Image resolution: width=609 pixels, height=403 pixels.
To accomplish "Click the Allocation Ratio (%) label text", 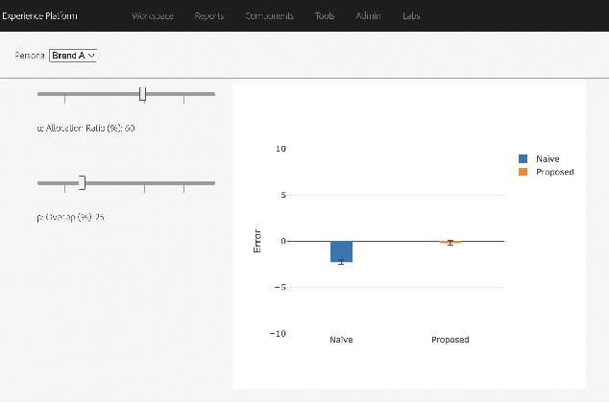I will point(85,128).
